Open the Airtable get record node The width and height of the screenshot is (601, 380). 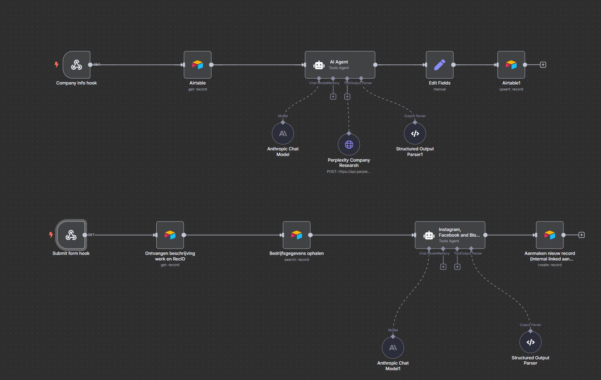coord(197,65)
